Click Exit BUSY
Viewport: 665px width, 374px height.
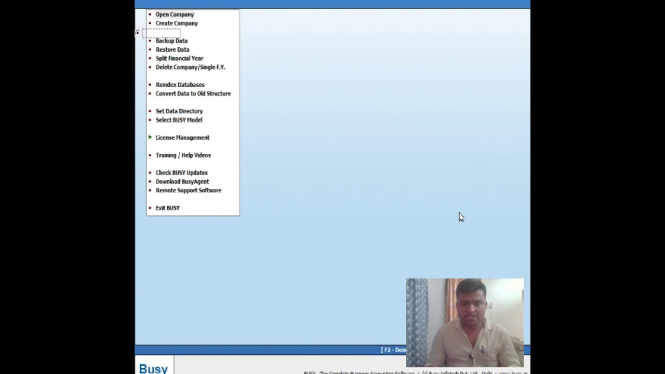click(167, 208)
